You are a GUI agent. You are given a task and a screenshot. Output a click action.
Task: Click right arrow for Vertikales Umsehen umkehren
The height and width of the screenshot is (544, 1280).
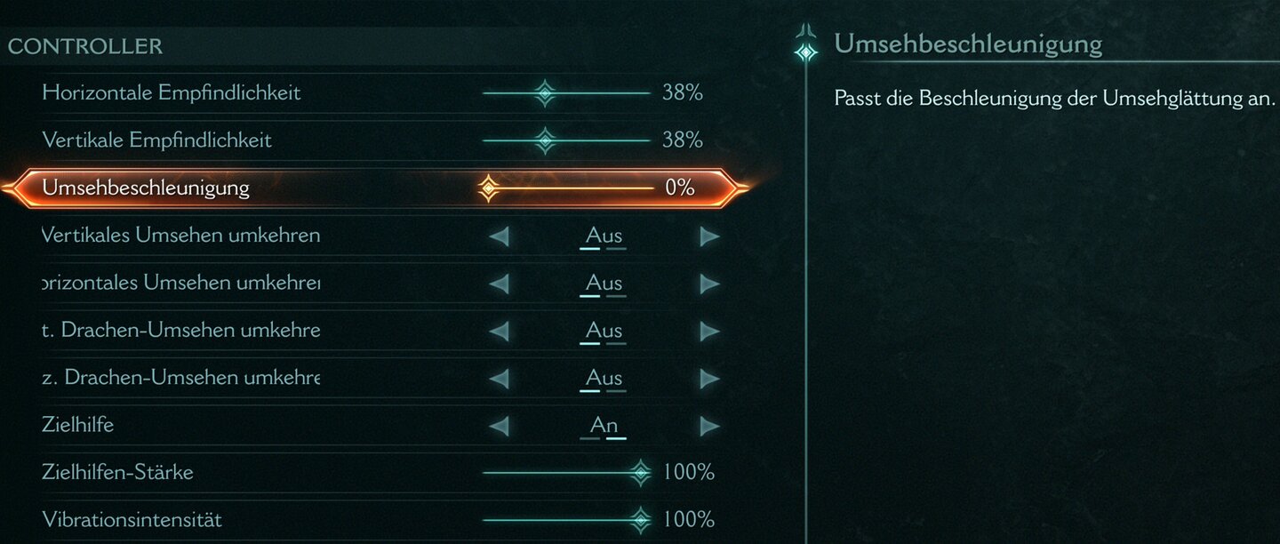coord(708,236)
